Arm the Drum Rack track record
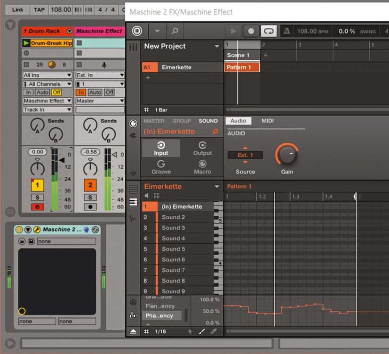This screenshot has width=389, height=354. [37, 207]
